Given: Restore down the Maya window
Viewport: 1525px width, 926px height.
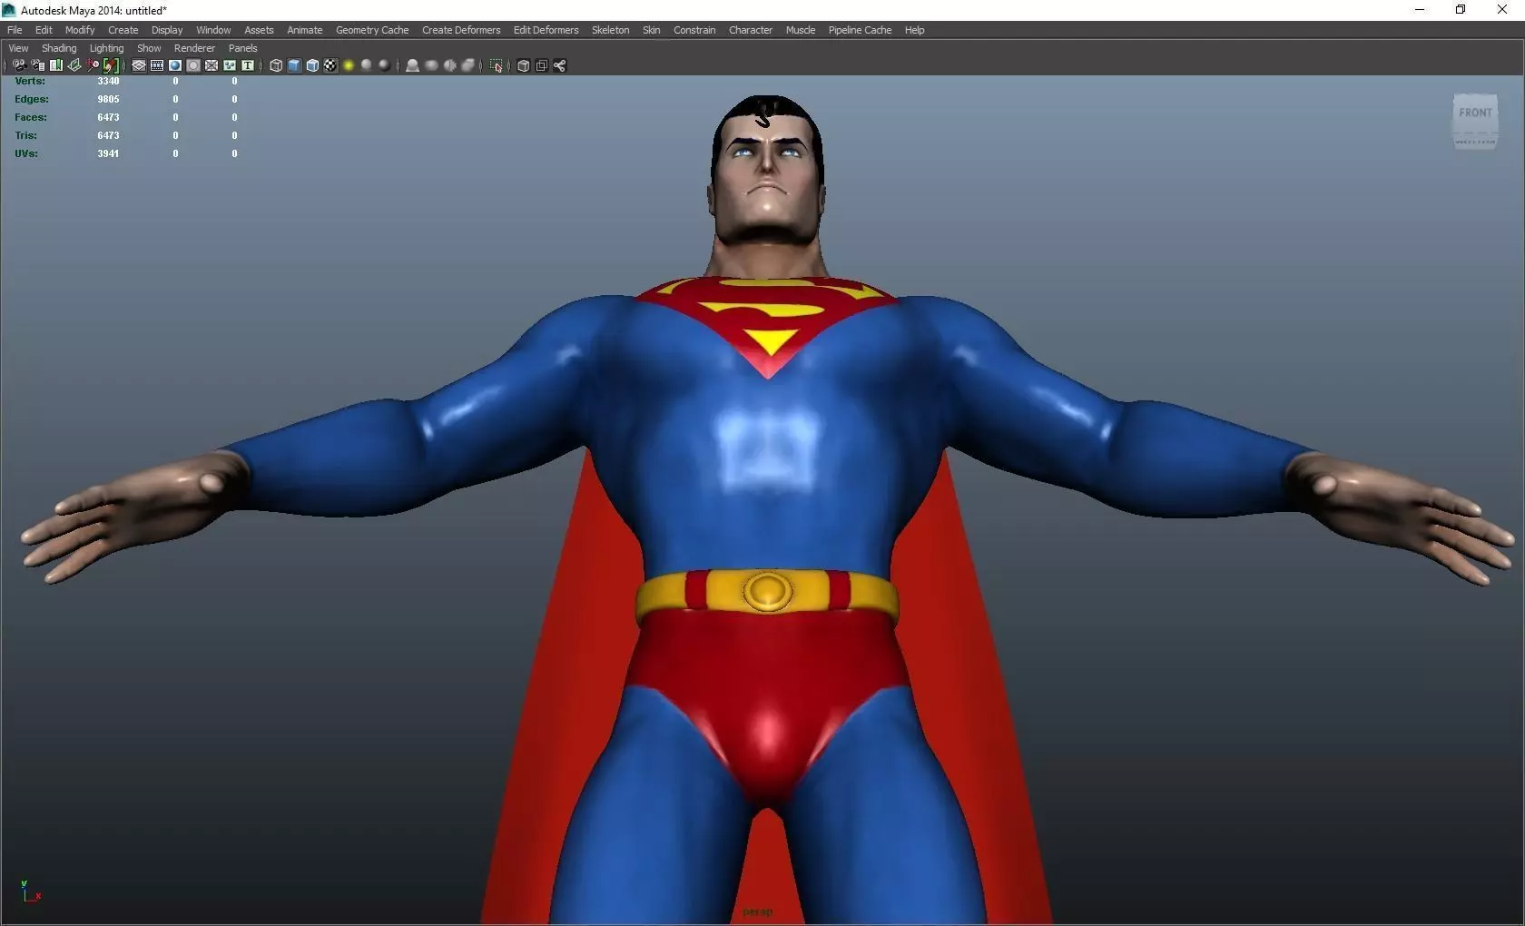Looking at the screenshot, I should [1461, 10].
